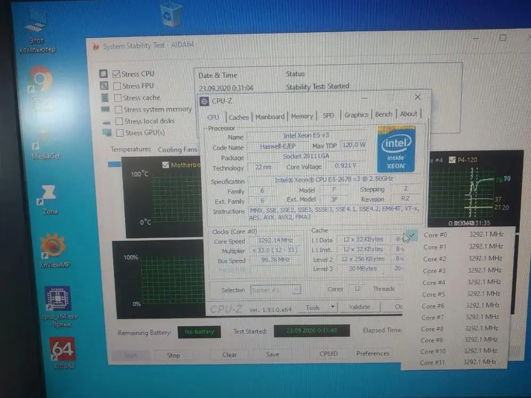Switch to the Mainboard tab
Screen dimensions: 531x398
click(270, 117)
